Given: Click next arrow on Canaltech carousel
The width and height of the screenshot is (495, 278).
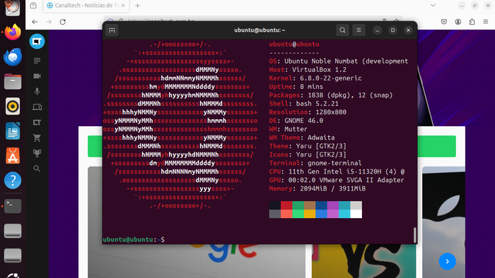Looking at the screenshot, I should (448, 261).
